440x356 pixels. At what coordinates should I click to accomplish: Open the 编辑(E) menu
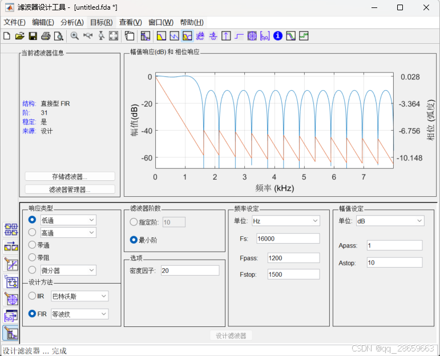pyautogui.click(x=43, y=22)
